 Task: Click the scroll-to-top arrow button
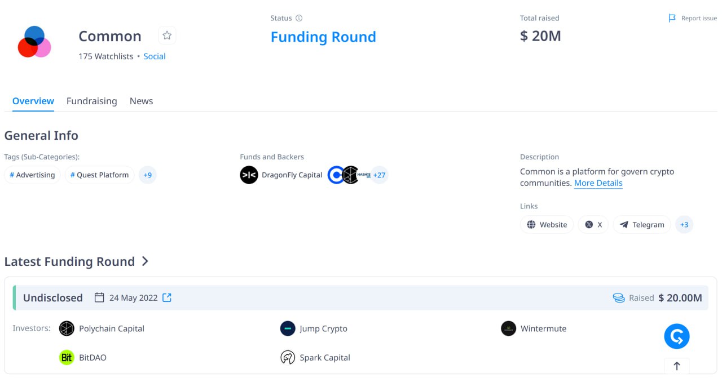(x=677, y=366)
